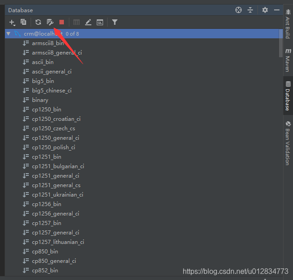Switch to the Database side tab
The height and width of the screenshot is (280, 293).
click(x=288, y=96)
